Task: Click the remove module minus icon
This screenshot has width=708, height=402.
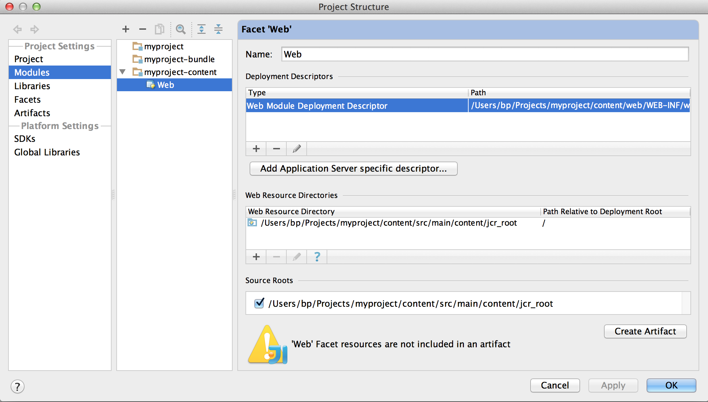Action: click(143, 29)
